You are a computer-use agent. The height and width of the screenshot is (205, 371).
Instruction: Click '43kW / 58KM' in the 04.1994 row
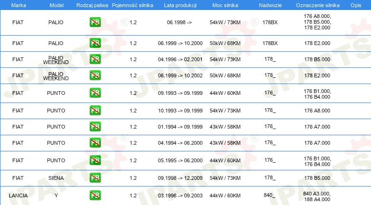click(225, 143)
